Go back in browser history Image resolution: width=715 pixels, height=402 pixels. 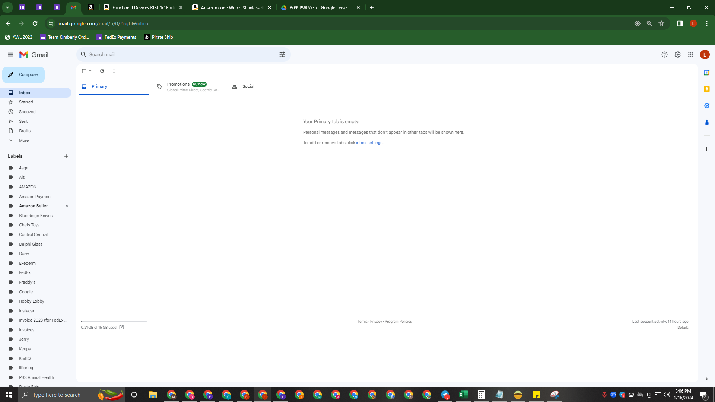pyautogui.click(x=8, y=23)
